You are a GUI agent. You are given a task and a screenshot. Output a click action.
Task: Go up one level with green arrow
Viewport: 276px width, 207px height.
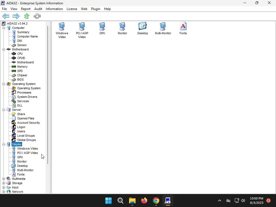27,16
